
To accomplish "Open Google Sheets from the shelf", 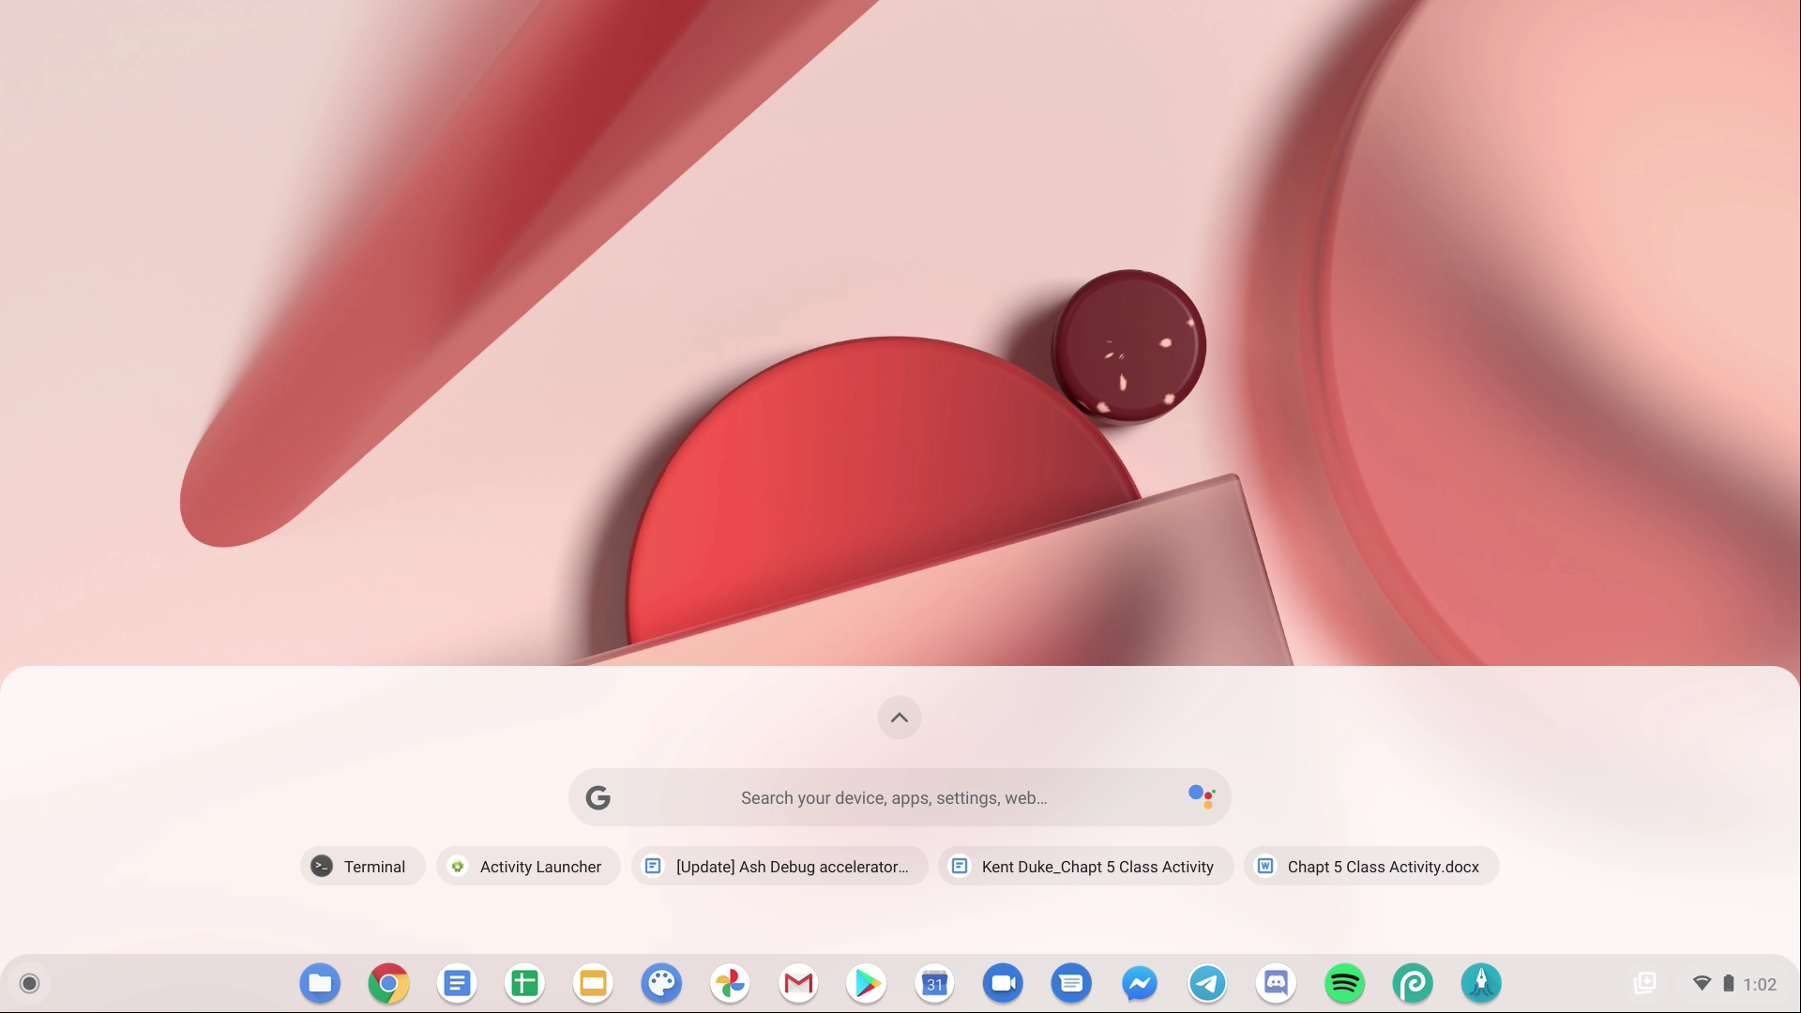I will [x=523, y=982].
